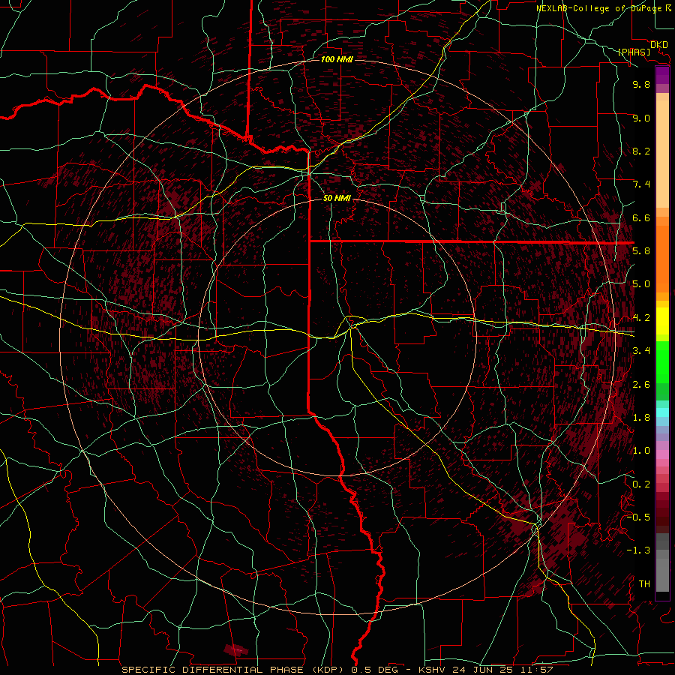Click the 7.4 scale value
The image size is (675, 675).
[x=641, y=184]
